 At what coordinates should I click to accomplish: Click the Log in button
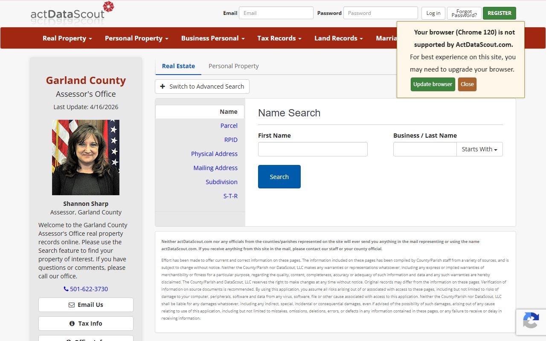point(433,13)
